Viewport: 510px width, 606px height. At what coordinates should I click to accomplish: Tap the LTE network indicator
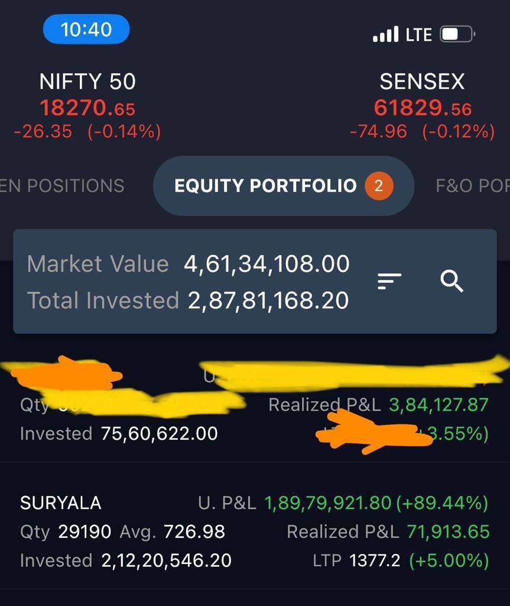tap(419, 35)
